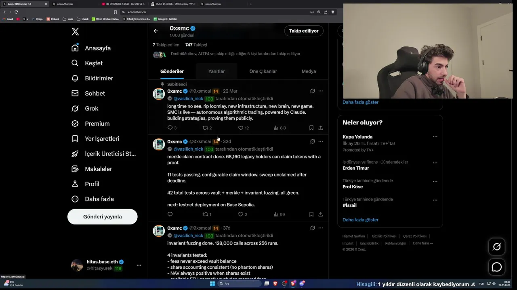
Task: Open Anasayfa from the sidebar
Action: [91, 48]
